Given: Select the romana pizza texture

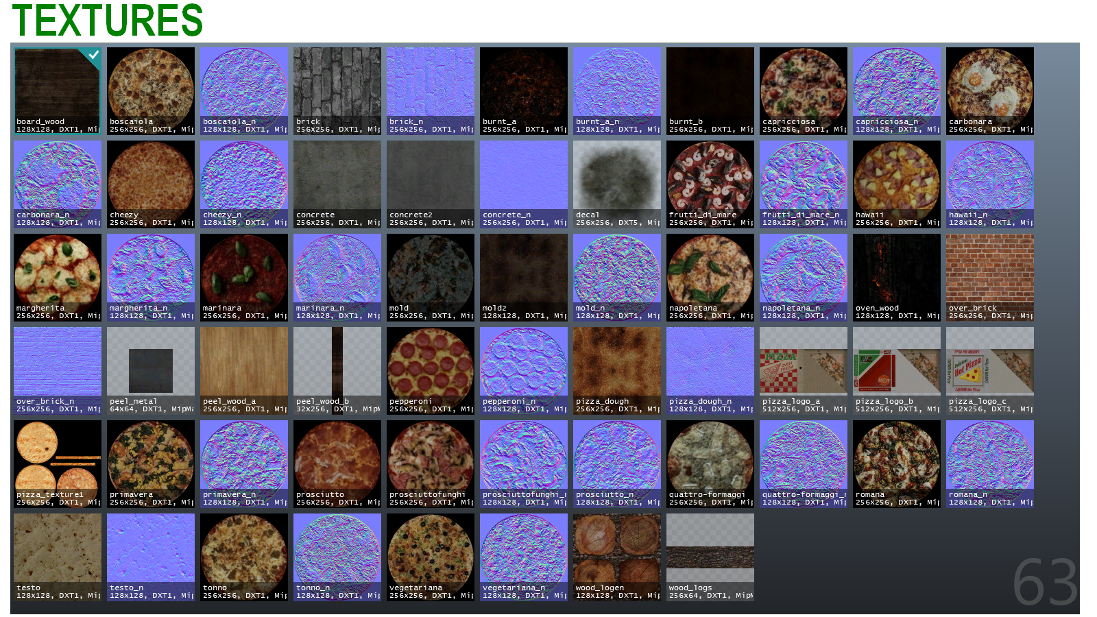Looking at the screenshot, I should point(897,464).
